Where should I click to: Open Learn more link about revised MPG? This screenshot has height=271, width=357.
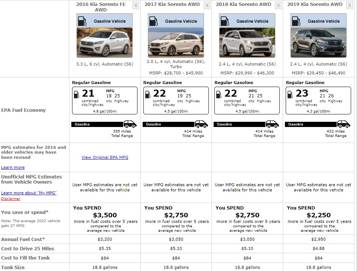[x=13, y=167]
